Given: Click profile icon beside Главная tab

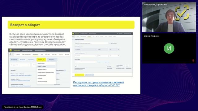Looking at the screenshot, I should 11,54.
